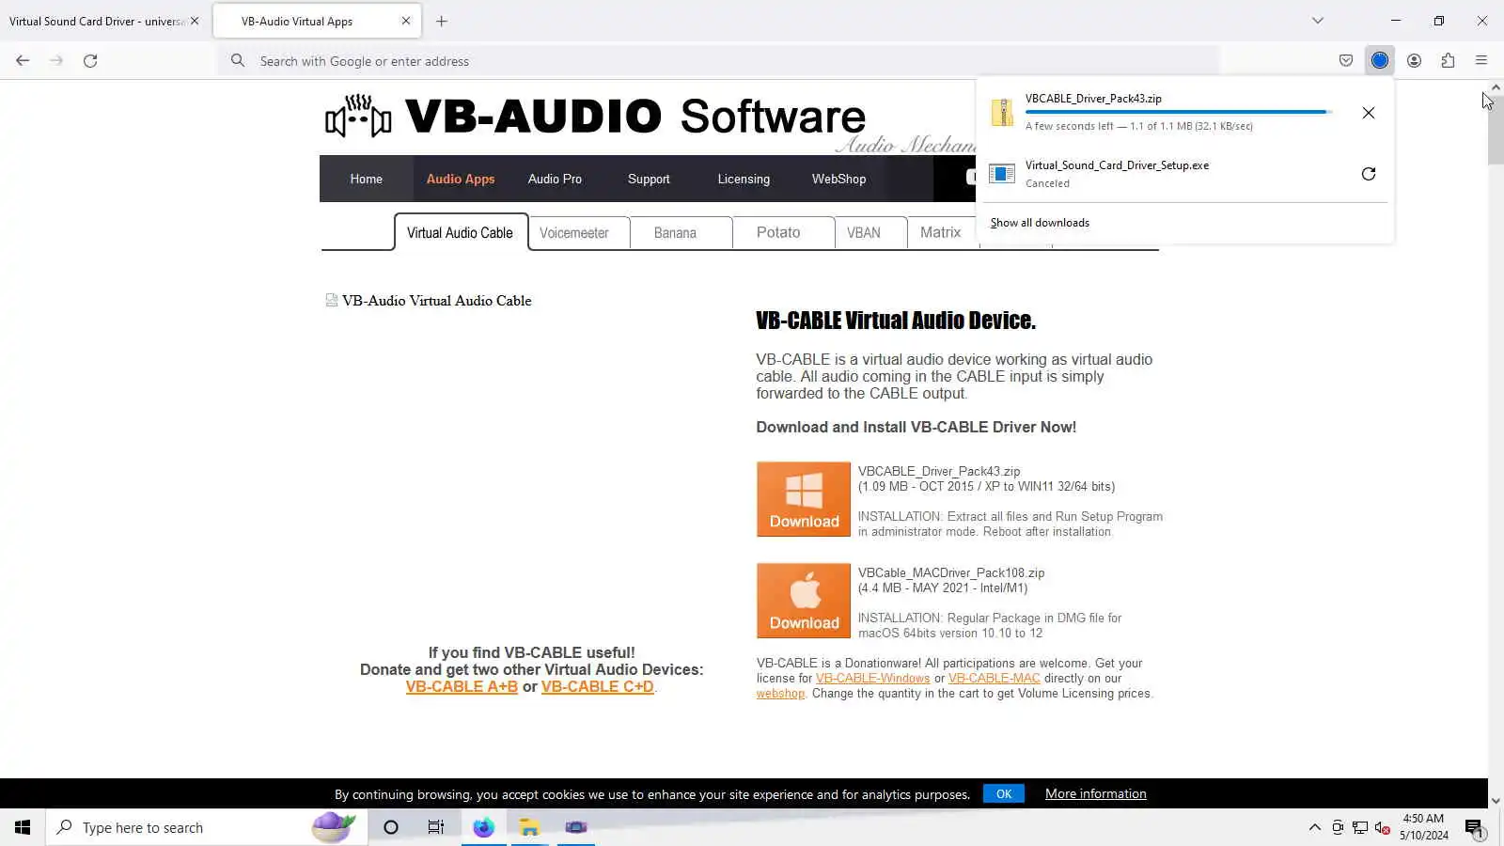Open the Audio Apps menu
Image resolution: width=1504 pixels, height=846 pixels.
coord(461,179)
